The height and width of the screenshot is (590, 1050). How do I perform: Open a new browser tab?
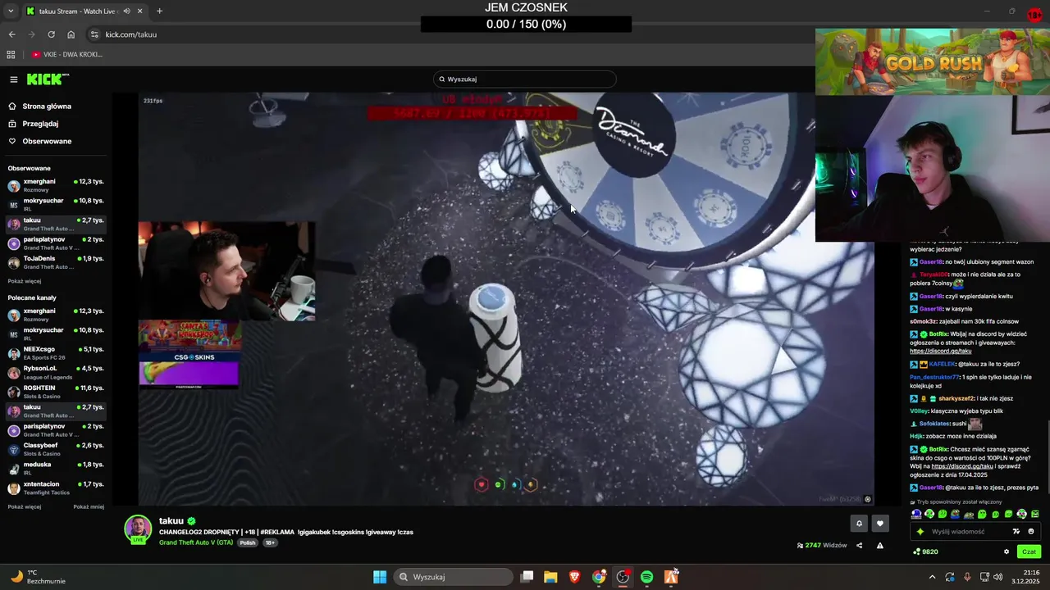(x=159, y=11)
